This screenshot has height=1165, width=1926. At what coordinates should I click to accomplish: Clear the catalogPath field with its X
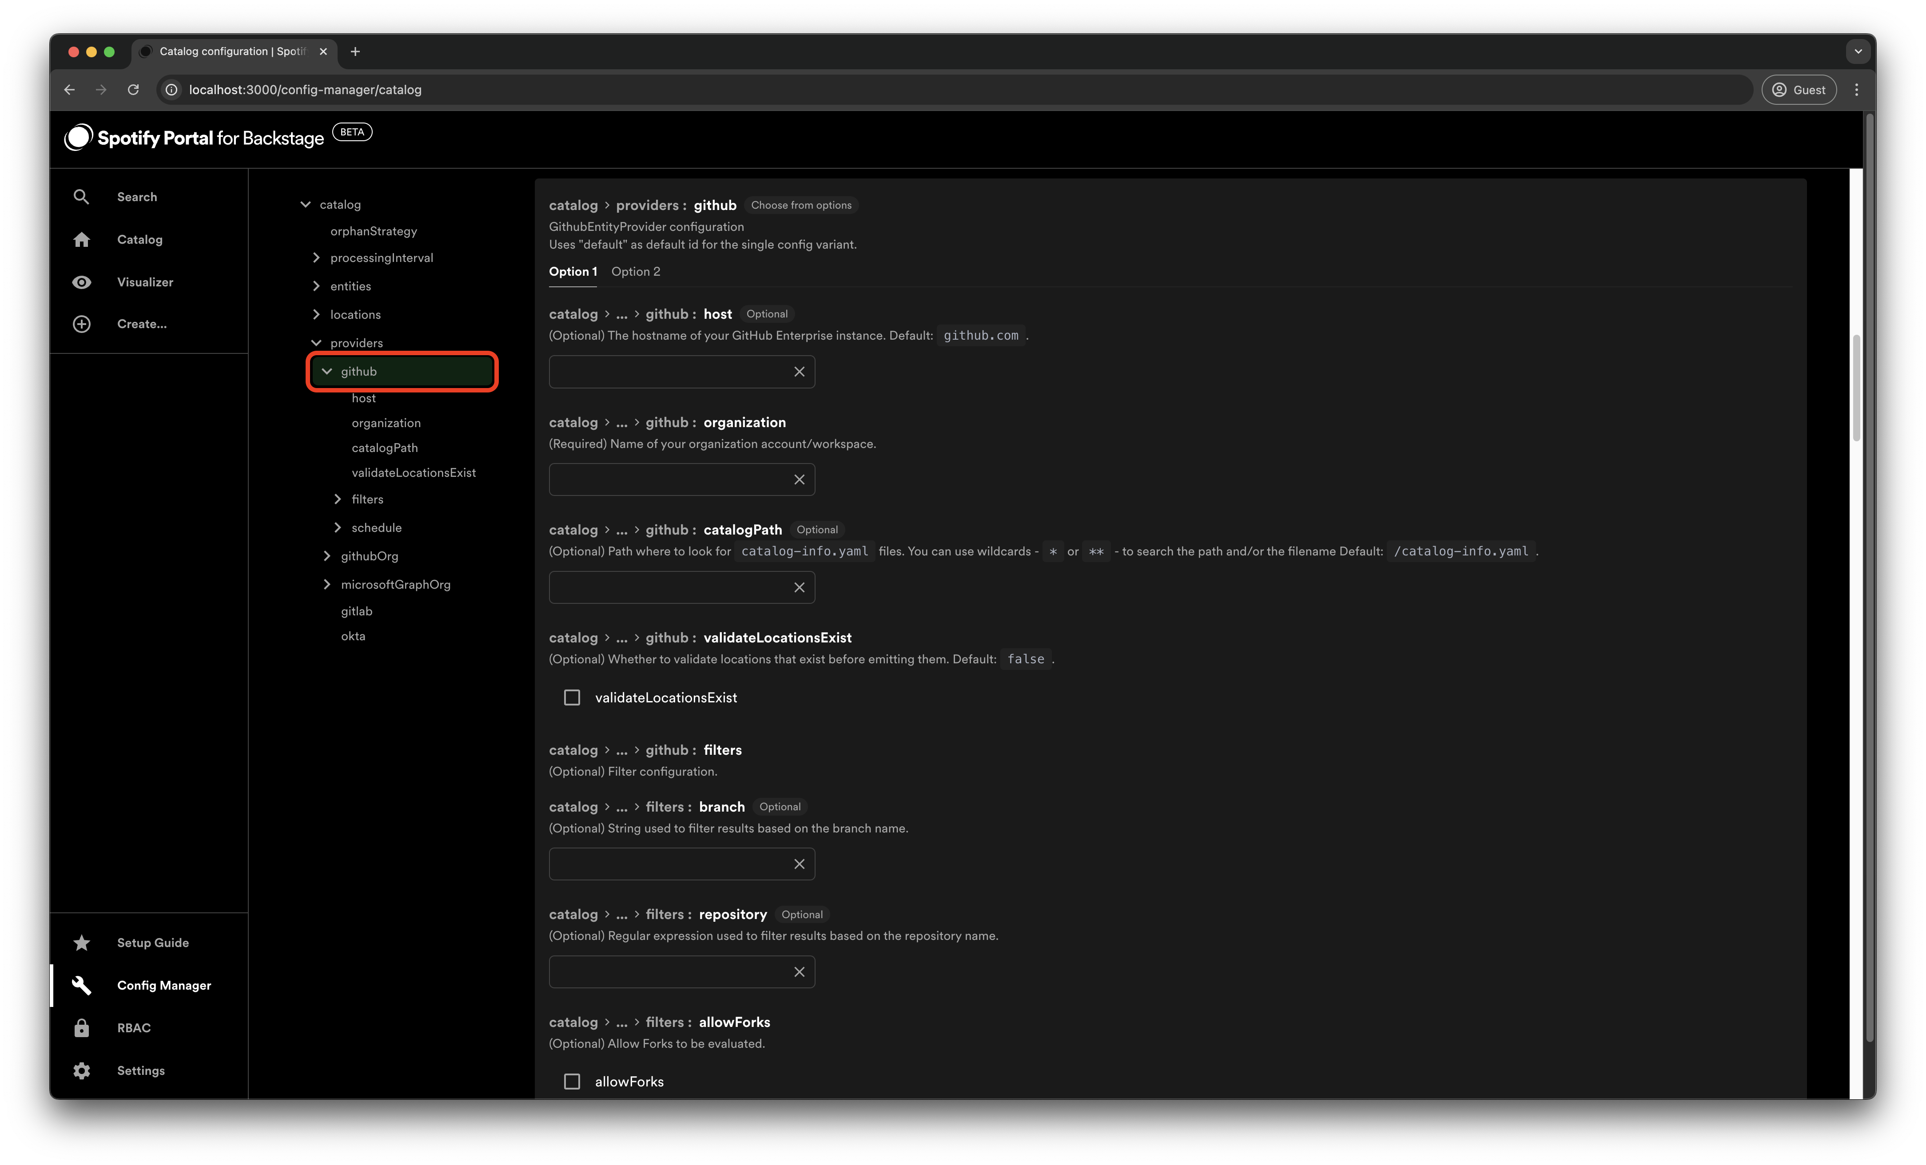pyautogui.click(x=799, y=587)
